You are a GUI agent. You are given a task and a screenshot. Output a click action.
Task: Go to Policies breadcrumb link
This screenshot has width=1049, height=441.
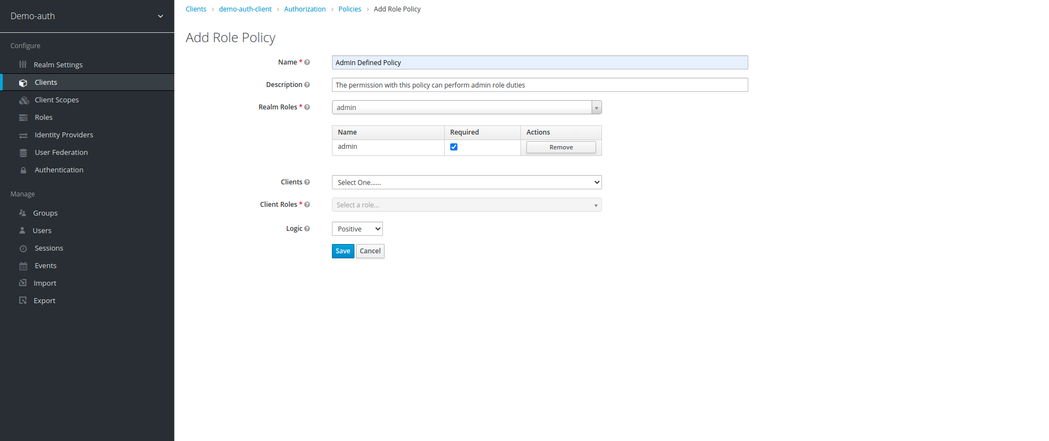tap(349, 9)
